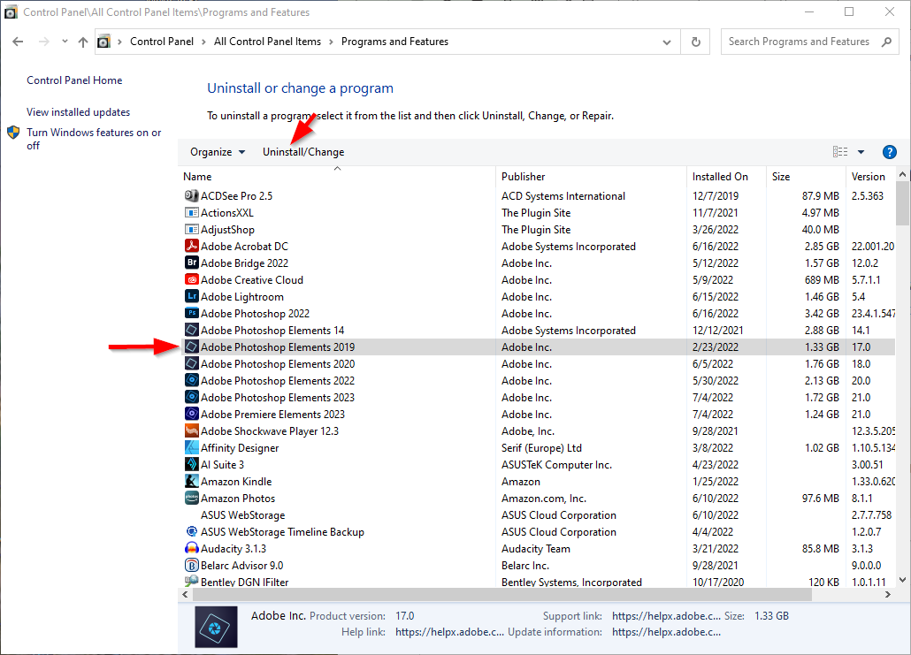Click the Uninstall/Change button
This screenshot has width=911, height=655.
click(303, 151)
